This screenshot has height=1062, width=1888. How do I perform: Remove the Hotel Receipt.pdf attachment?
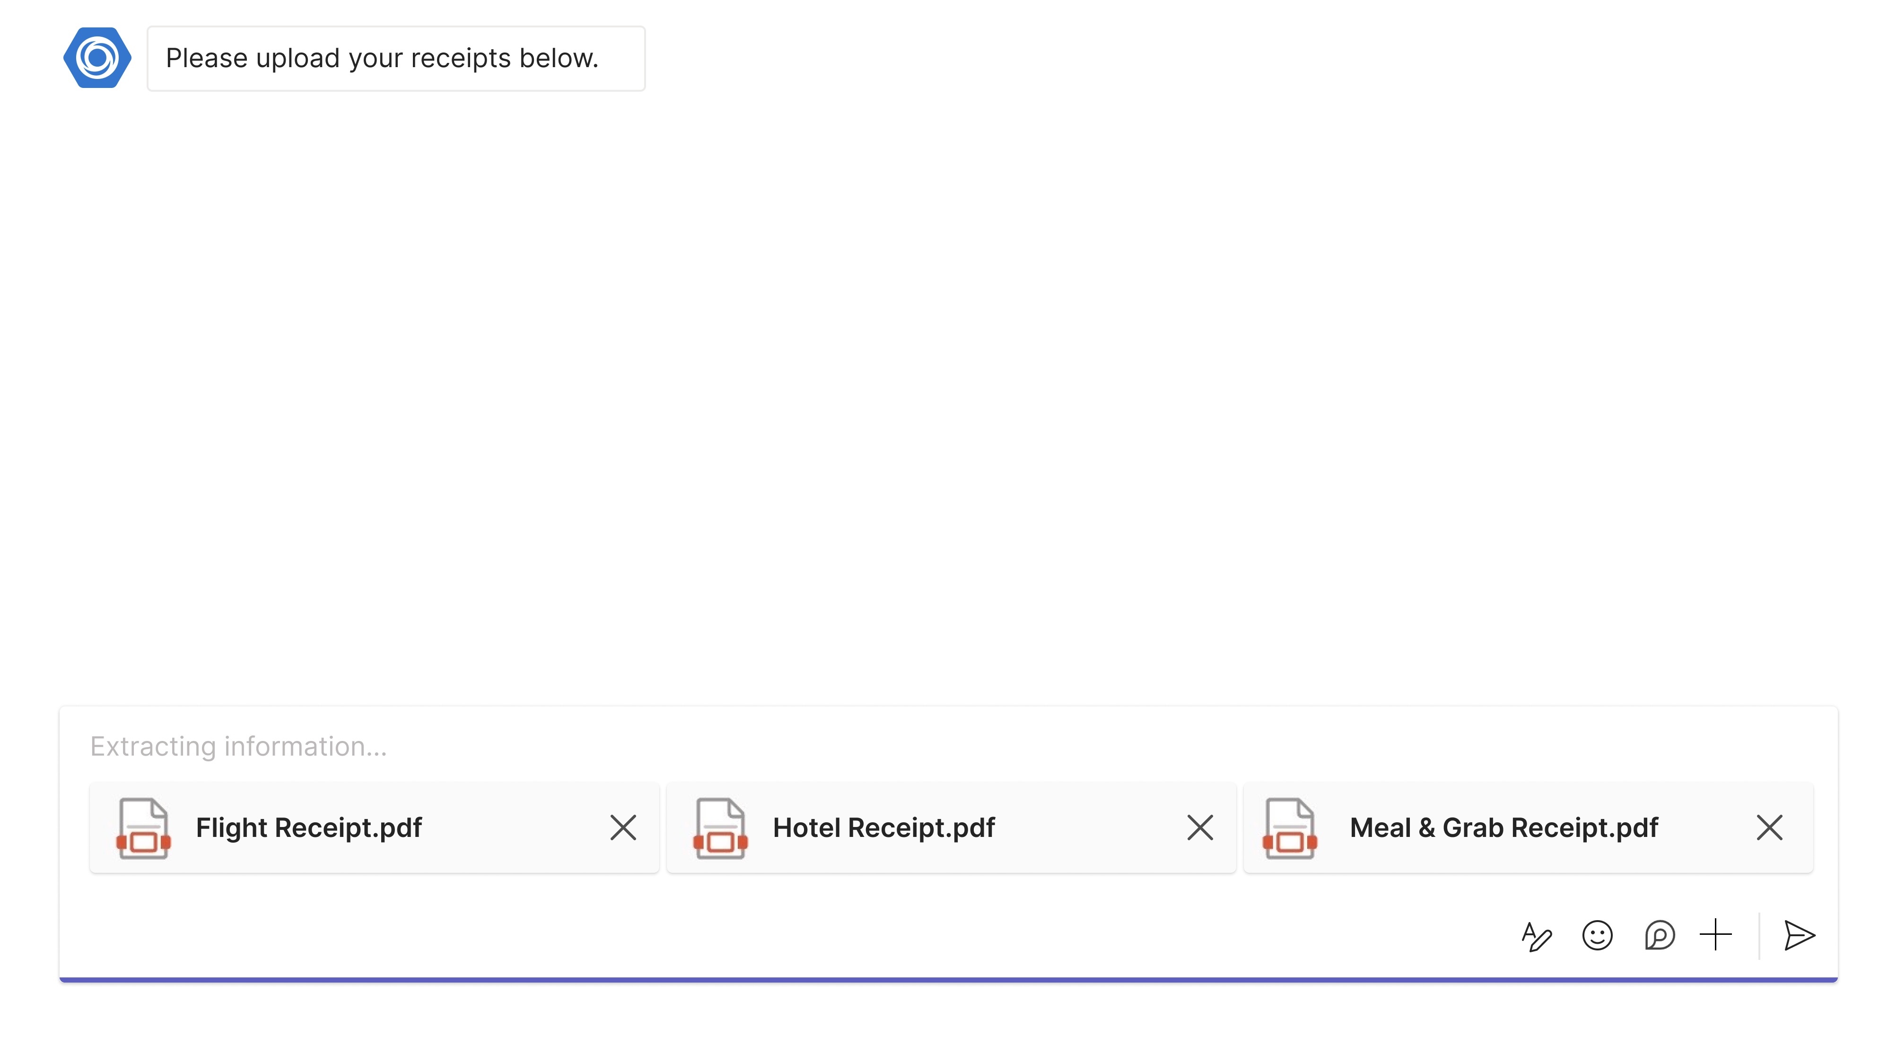[x=1200, y=827]
